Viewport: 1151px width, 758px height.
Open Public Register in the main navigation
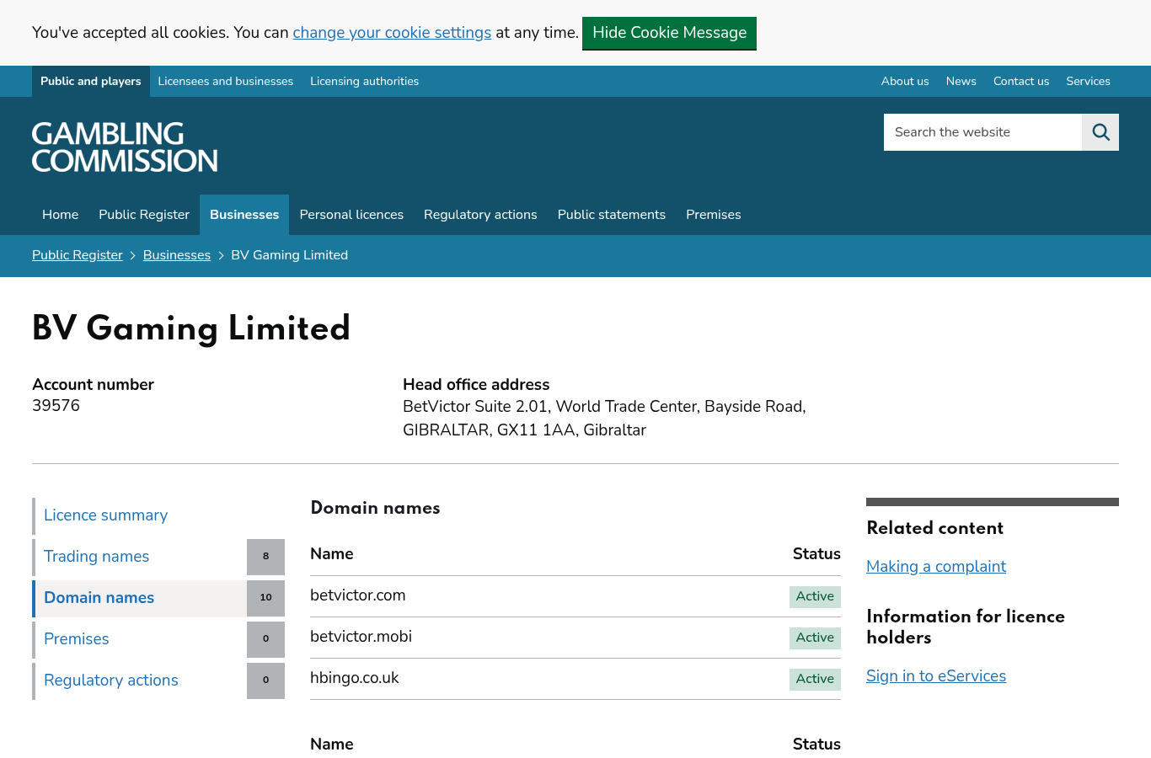point(144,215)
